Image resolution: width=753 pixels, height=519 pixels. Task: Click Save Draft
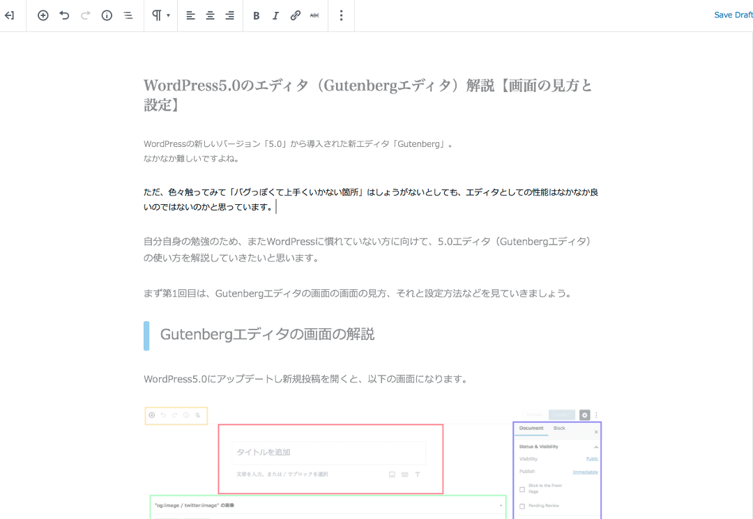click(x=733, y=15)
